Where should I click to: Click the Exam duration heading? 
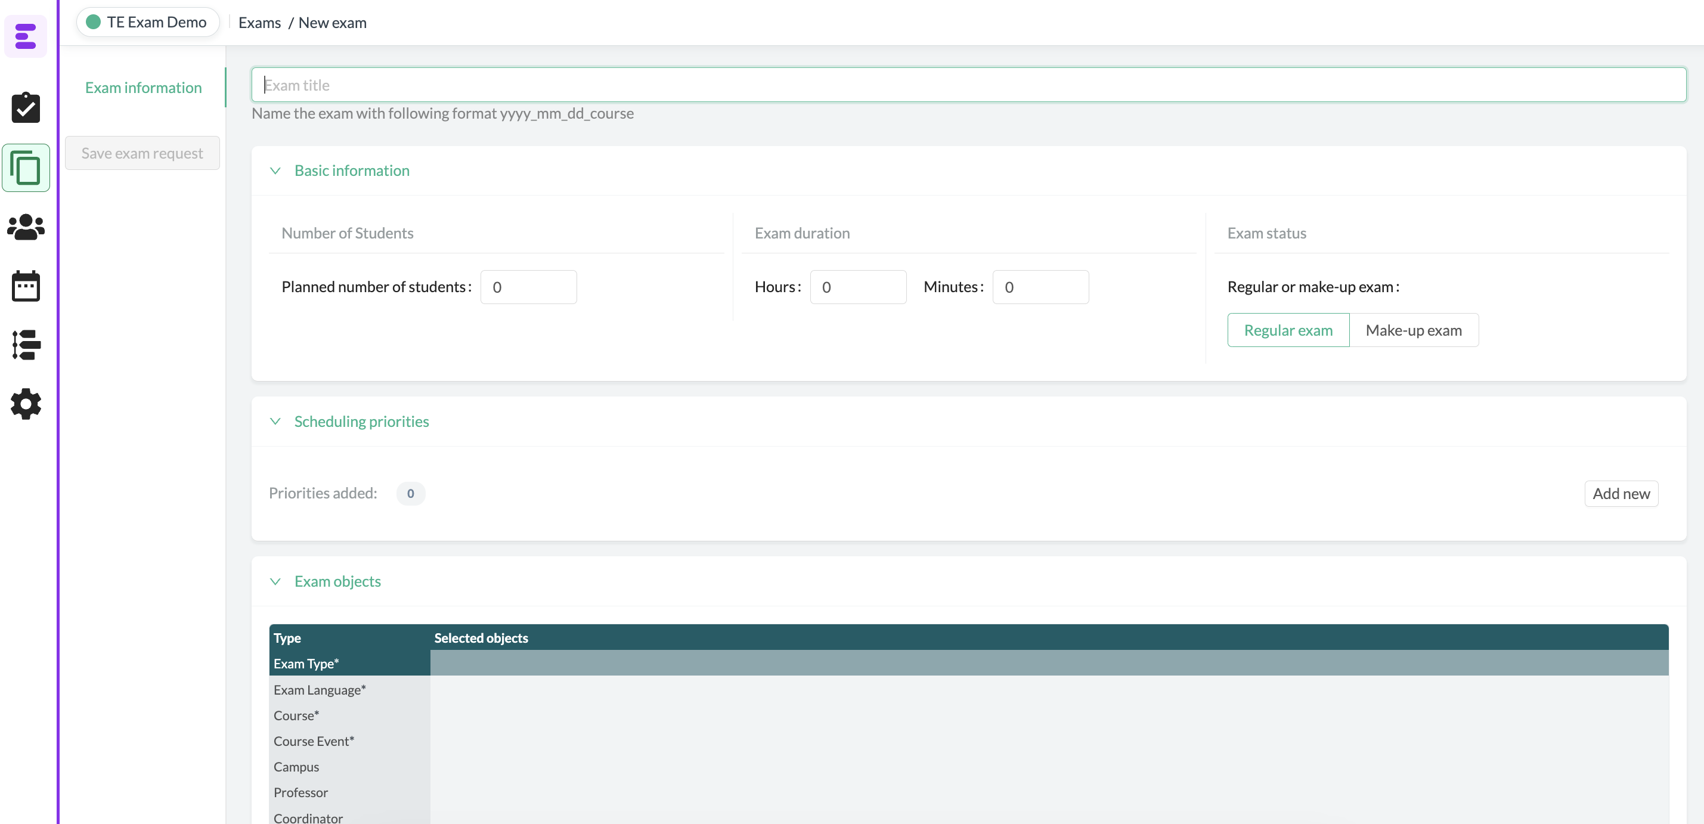click(x=802, y=233)
